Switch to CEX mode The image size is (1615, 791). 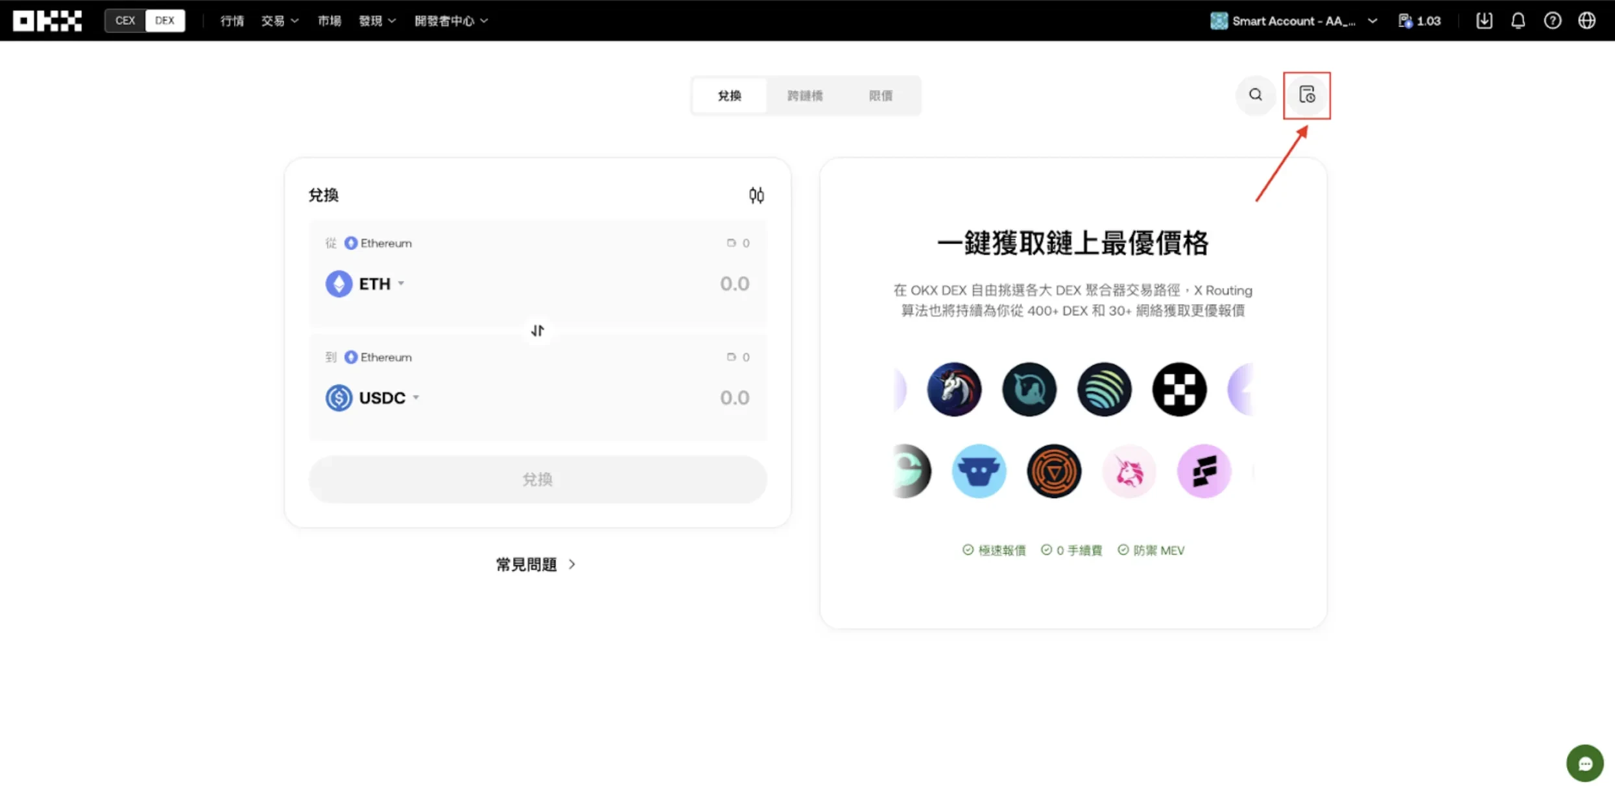[x=125, y=20]
